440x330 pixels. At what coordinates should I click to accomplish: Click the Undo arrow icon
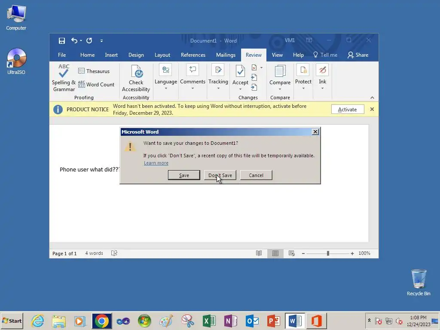74,41
